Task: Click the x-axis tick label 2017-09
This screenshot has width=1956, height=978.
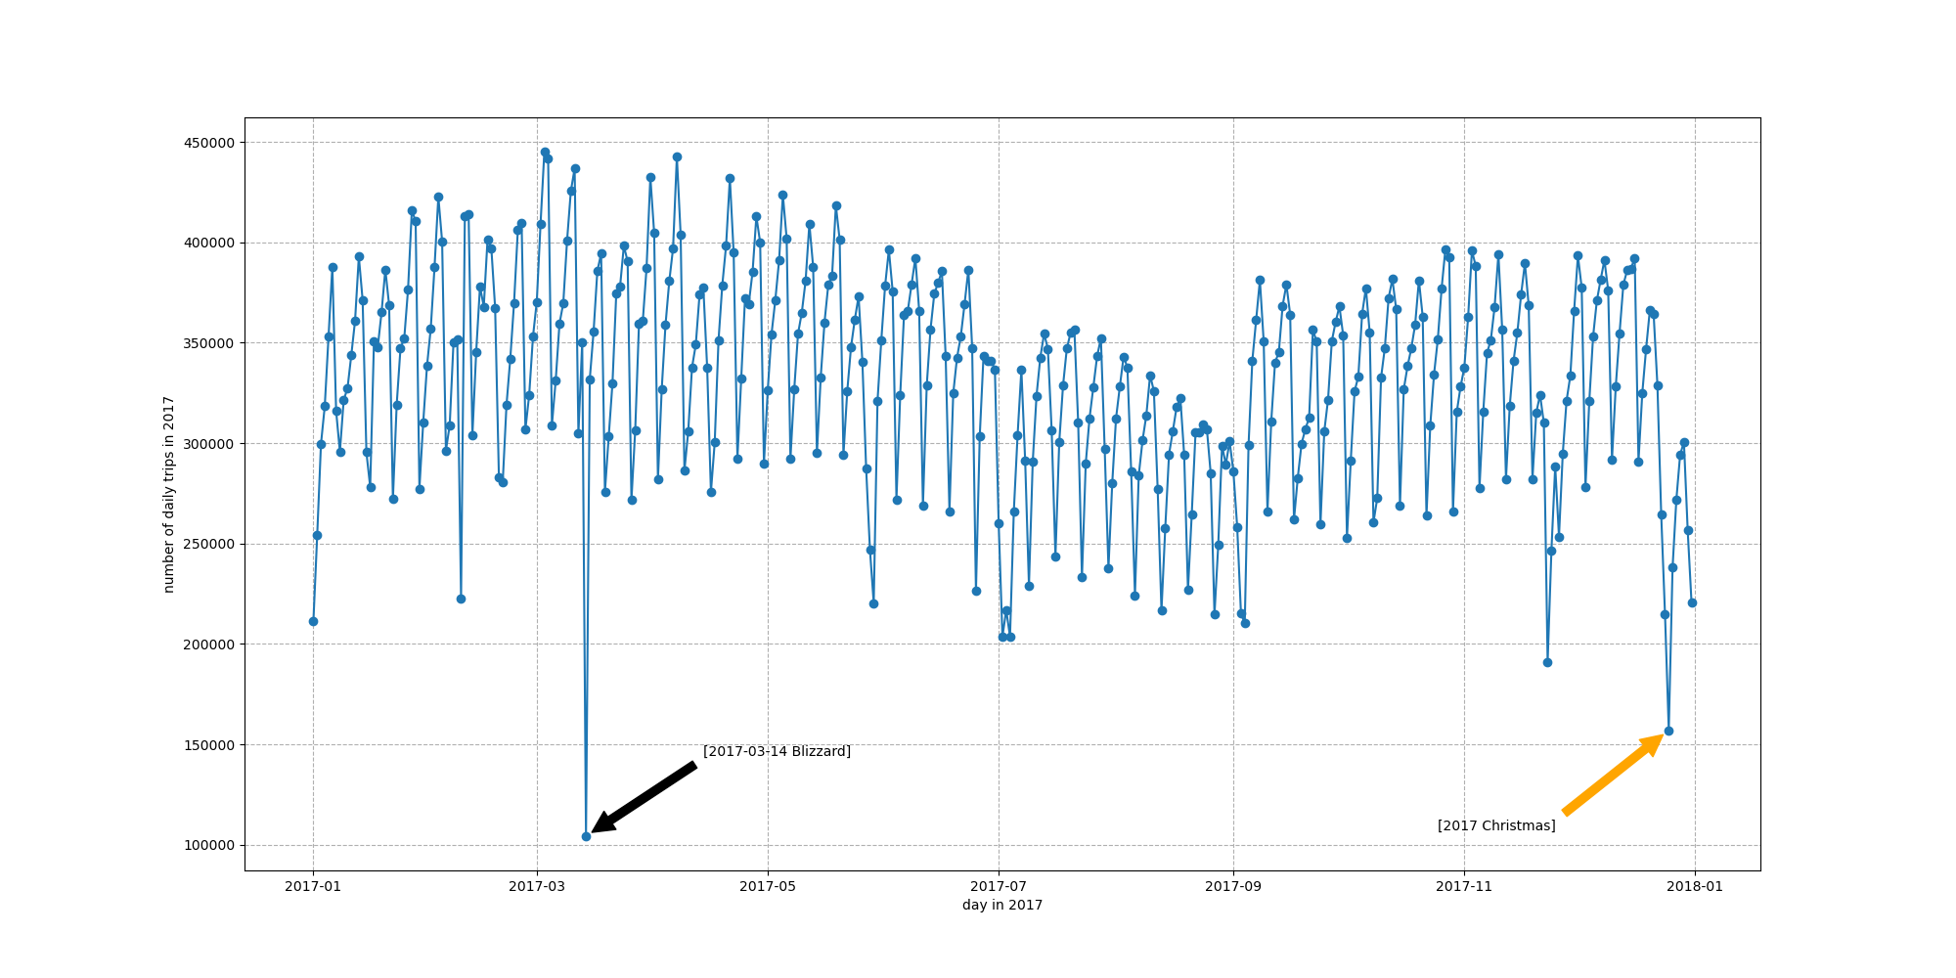Action: tap(1233, 887)
